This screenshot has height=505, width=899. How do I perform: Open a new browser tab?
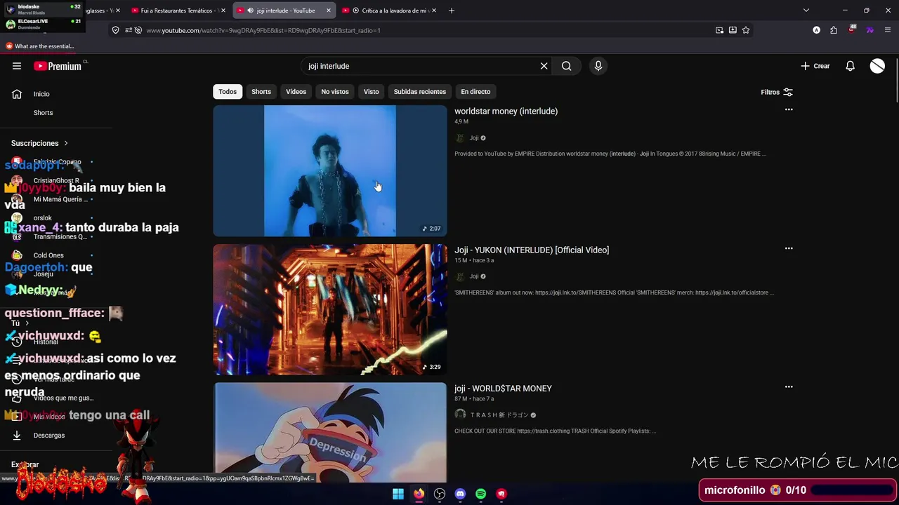(452, 11)
